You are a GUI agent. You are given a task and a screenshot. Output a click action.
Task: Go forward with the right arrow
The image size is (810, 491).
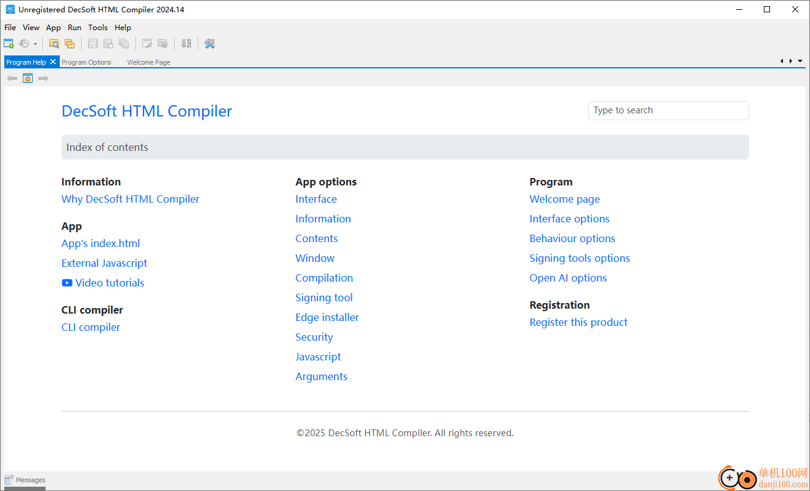(x=43, y=78)
